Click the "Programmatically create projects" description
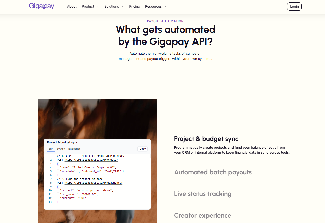 pos(232,150)
